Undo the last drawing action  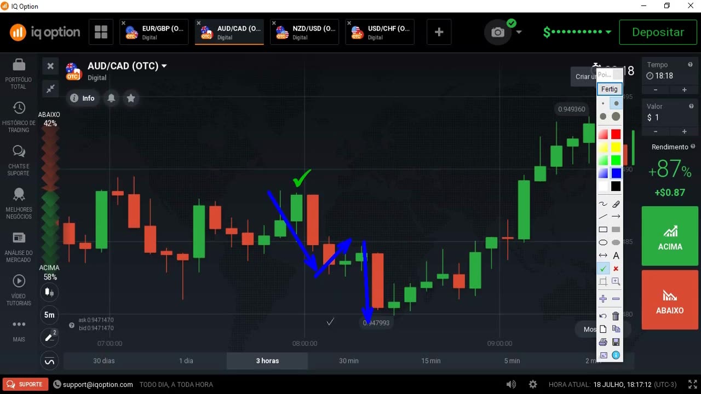coord(603,316)
